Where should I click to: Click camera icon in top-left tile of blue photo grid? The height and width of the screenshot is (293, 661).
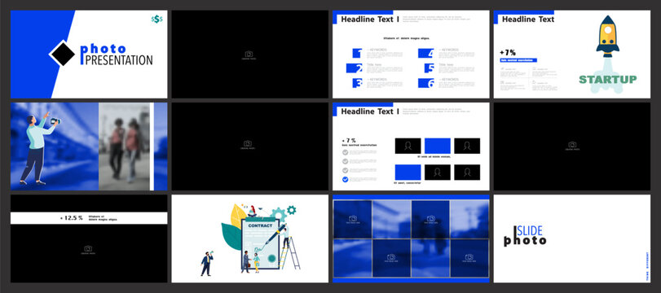353,219
